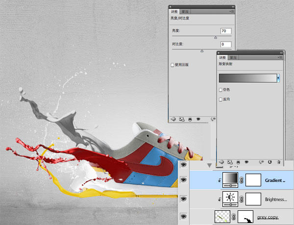The image size is (294, 225).
Task: Click mask link icon on Gradient layer
Action: click(x=242, y=180)
